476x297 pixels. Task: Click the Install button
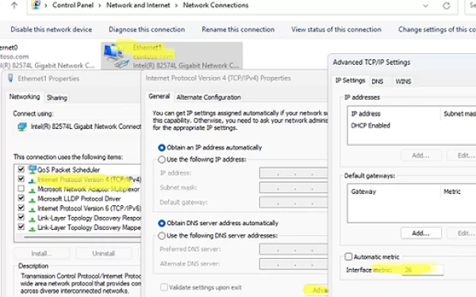[x=41, y=253]
